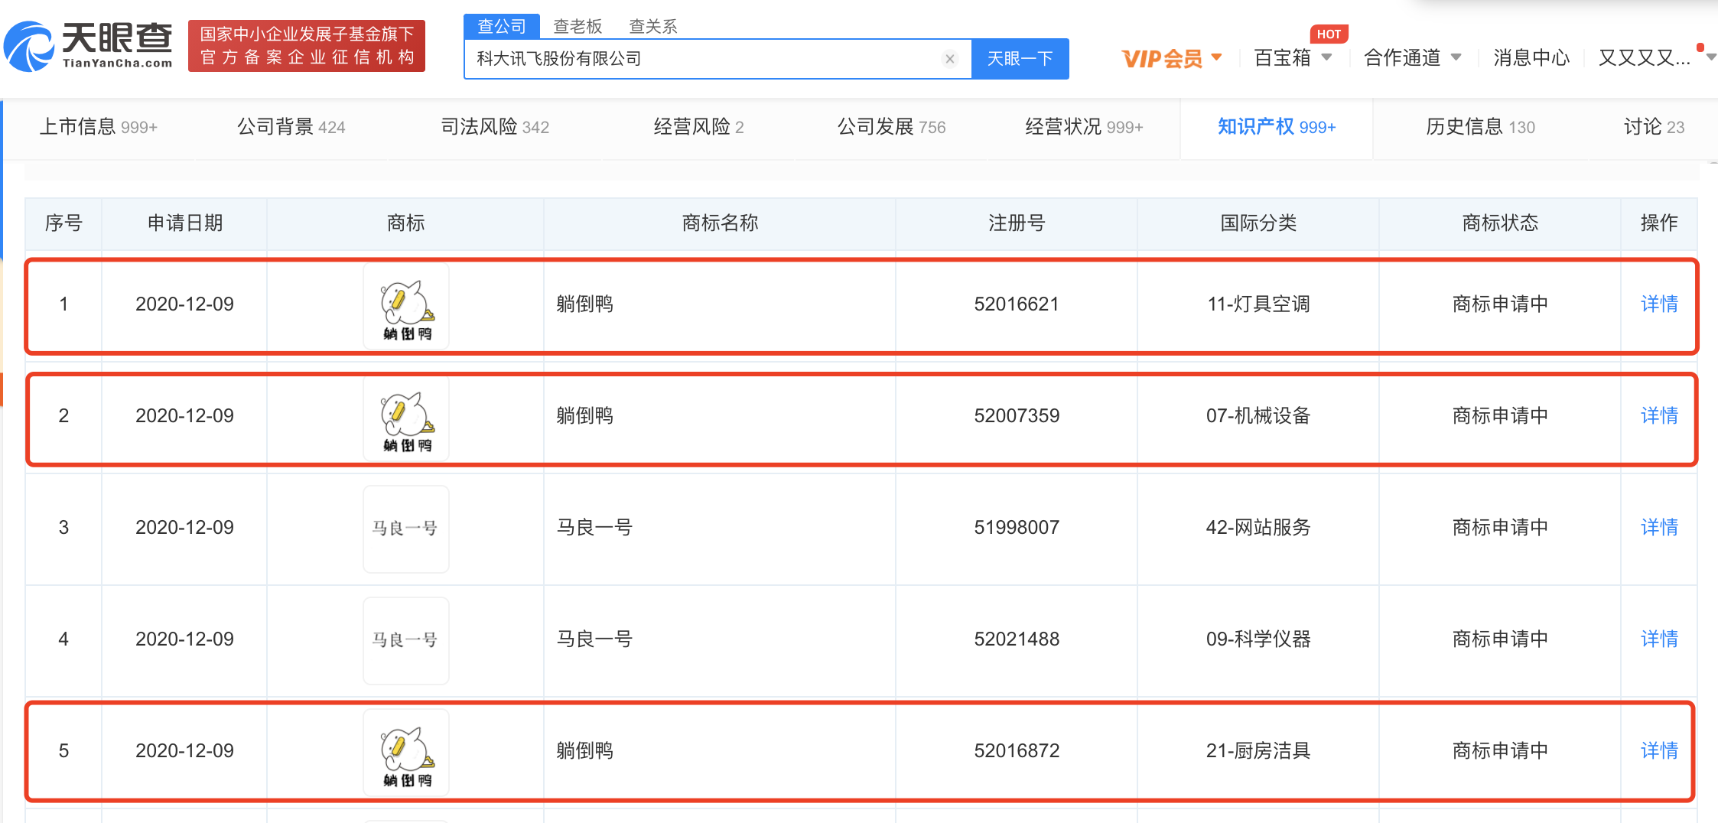
Task: Click the red 国家中小企业发展子基金 banner badge
Action: click(x=307, y=46)
